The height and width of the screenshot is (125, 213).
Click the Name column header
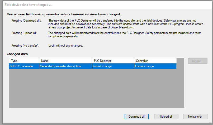tap(66, 61)
